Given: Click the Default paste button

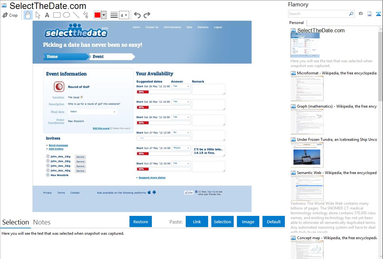Looking at the screenshot, I should point(274,222).
